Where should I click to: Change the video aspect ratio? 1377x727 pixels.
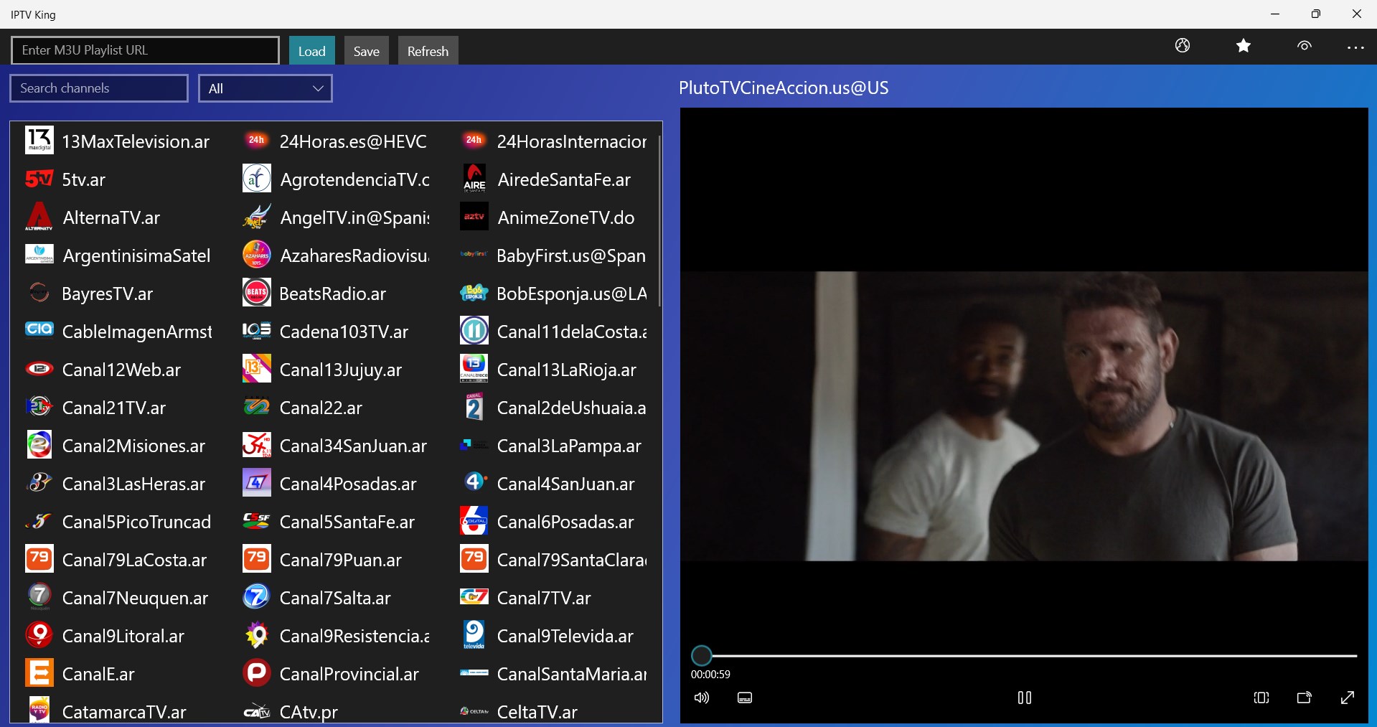pyautogui.click(x=1261, y=698)
